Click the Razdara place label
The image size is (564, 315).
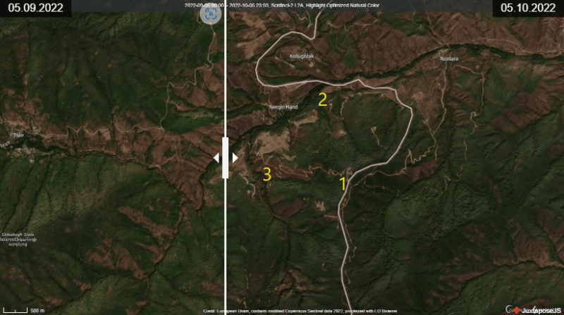click(448, 58)
